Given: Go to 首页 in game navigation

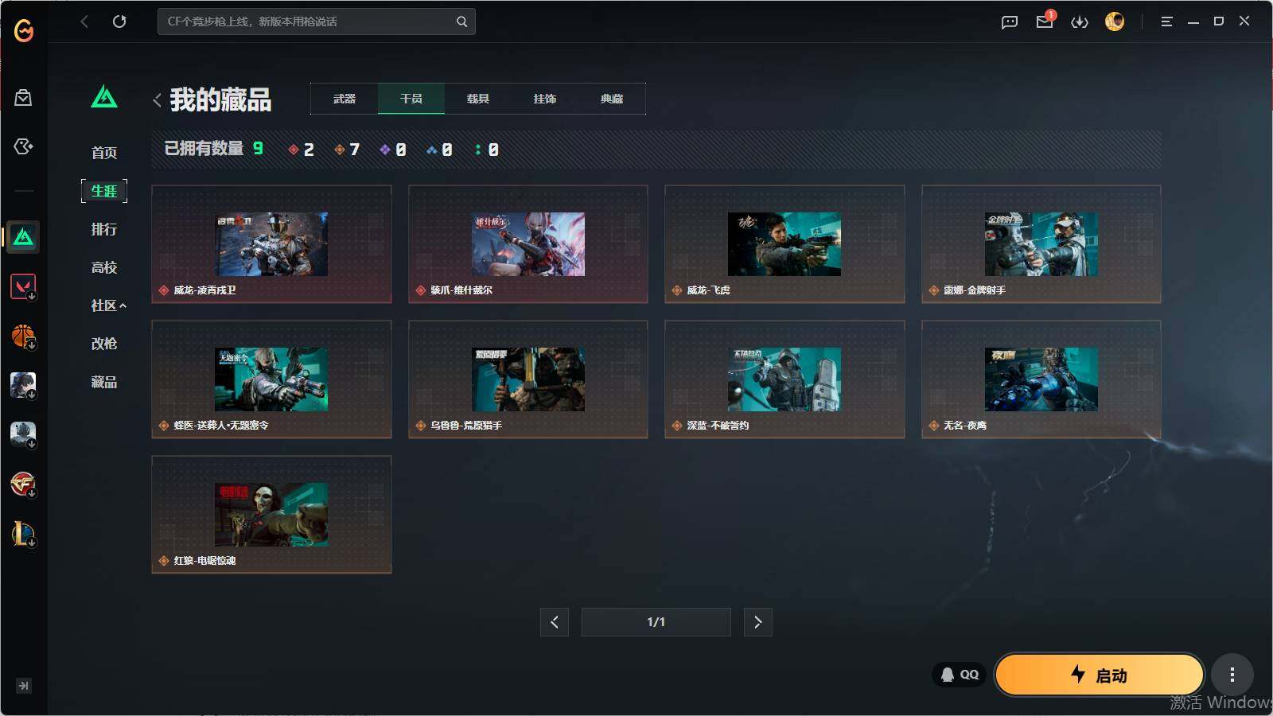Looking at the screenshot, I should tap(104, 153).
